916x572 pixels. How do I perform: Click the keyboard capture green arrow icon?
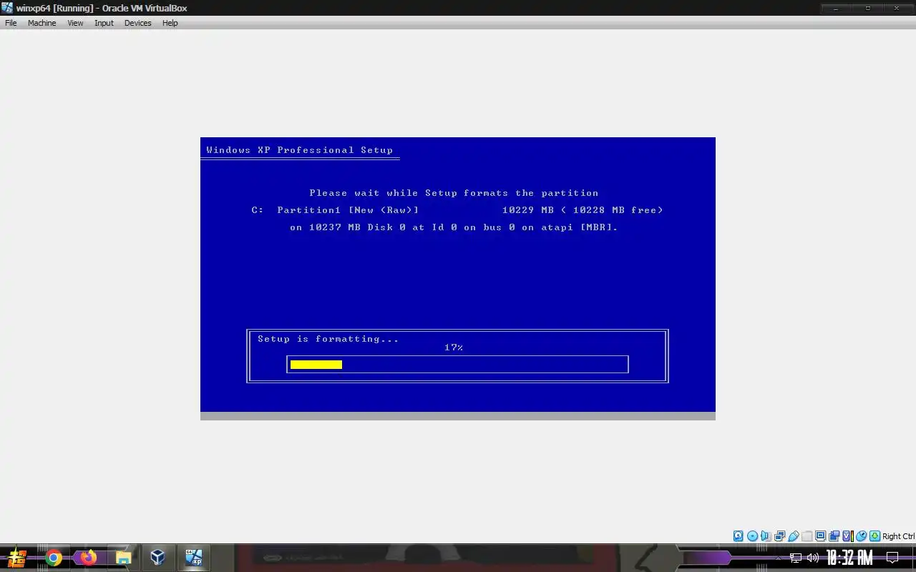pos(875,536)
